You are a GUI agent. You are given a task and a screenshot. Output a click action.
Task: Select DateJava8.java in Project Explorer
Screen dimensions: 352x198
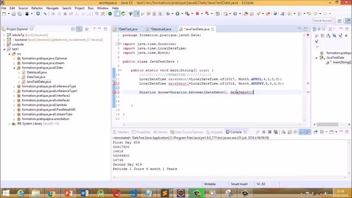pyautogui.click(x=37, y=72)
